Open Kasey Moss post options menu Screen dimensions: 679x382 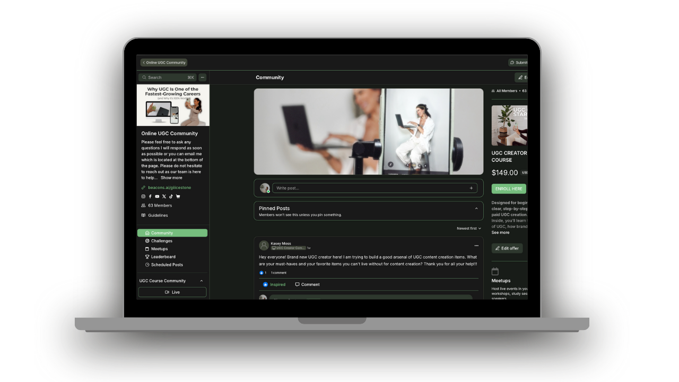[476, 246]
